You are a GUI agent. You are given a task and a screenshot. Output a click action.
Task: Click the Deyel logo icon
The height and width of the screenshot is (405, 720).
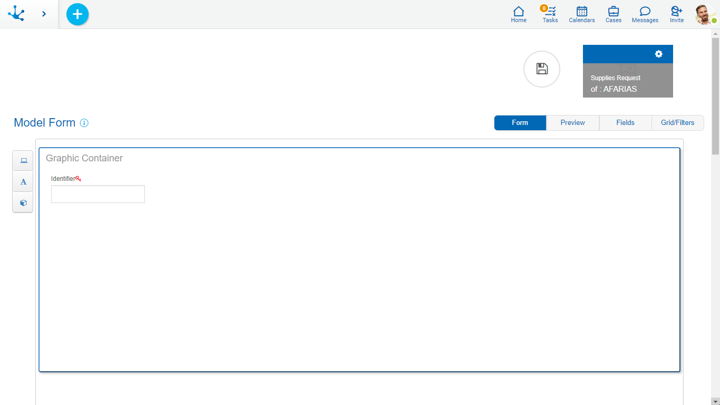(x=16, y=14)
